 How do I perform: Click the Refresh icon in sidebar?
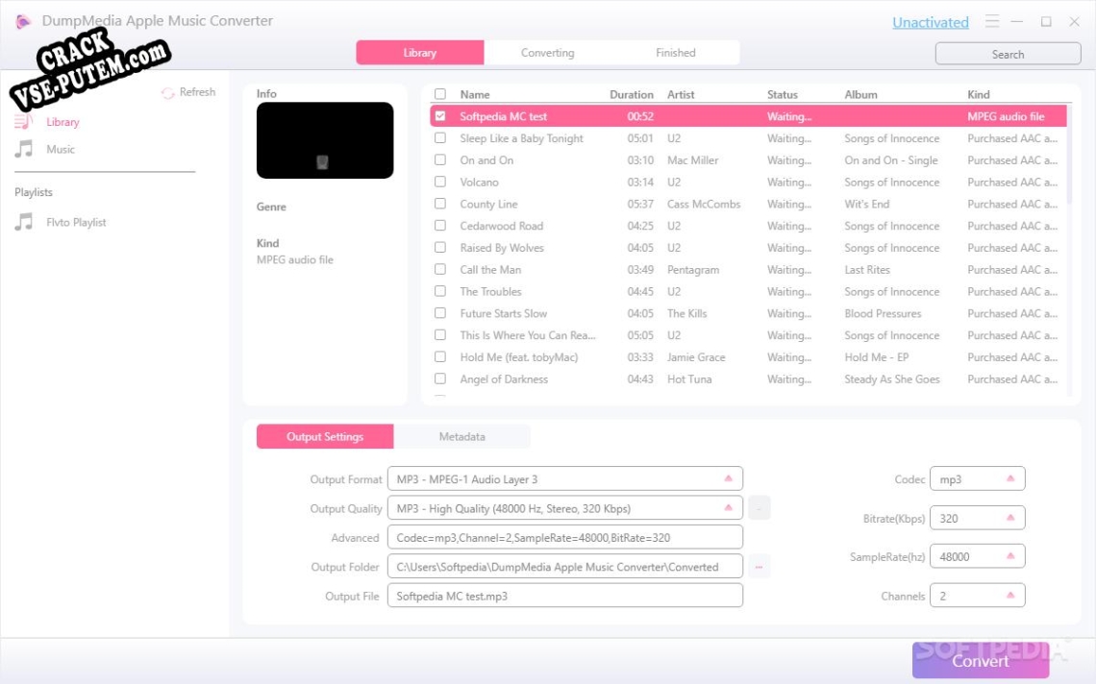pos(167,93)
